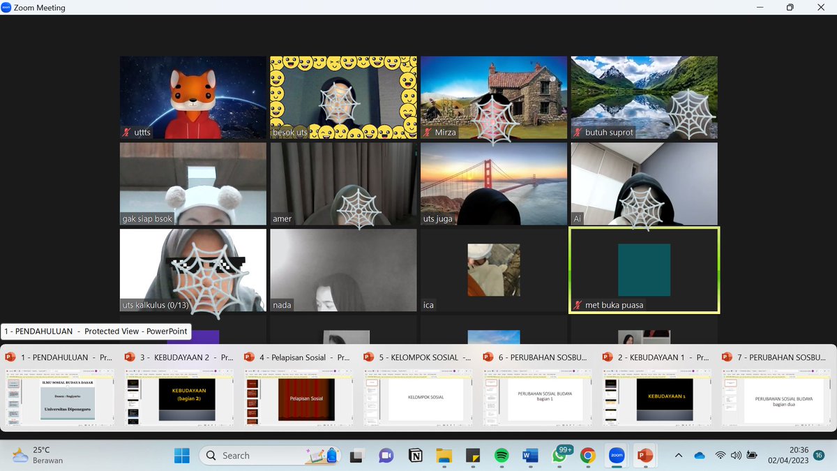Select the uts kalkulus (0/13) tile
This screenshot has width=837, height=471.
[x=193, y=270]
